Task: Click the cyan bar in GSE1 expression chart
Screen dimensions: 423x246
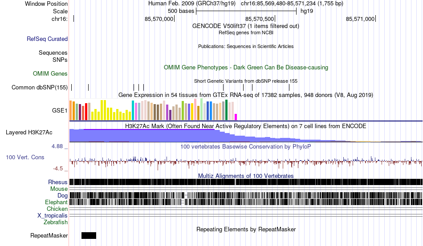Action: point(133,110)
